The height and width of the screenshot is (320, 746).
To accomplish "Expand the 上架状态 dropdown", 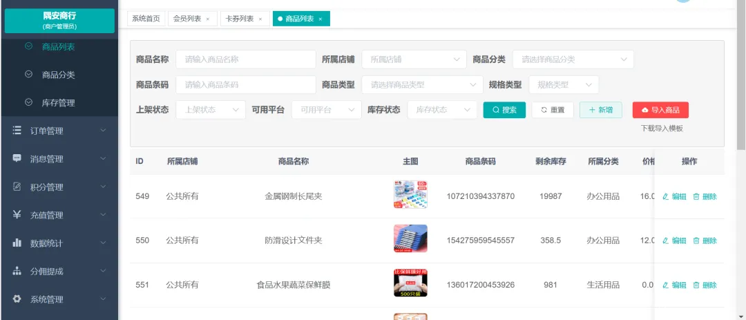I will point(210,110).
